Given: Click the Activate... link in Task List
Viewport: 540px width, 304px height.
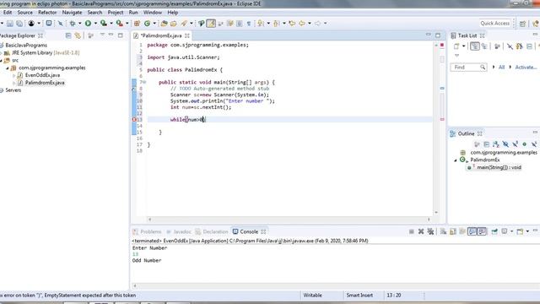Looking at the screenshot, I should point(526,68).
